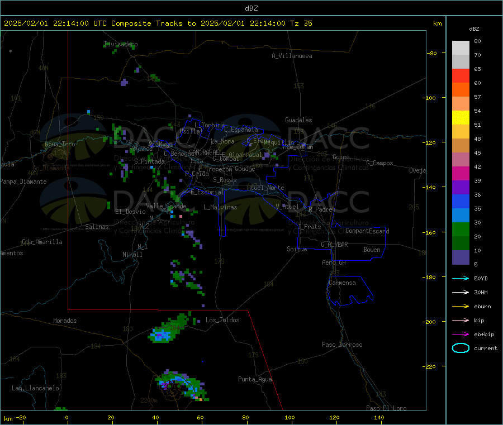Viewport: 503px width, 425px height.
Task: Click the 35 dBZ blue color swatch
Action: tap(461, 201)
